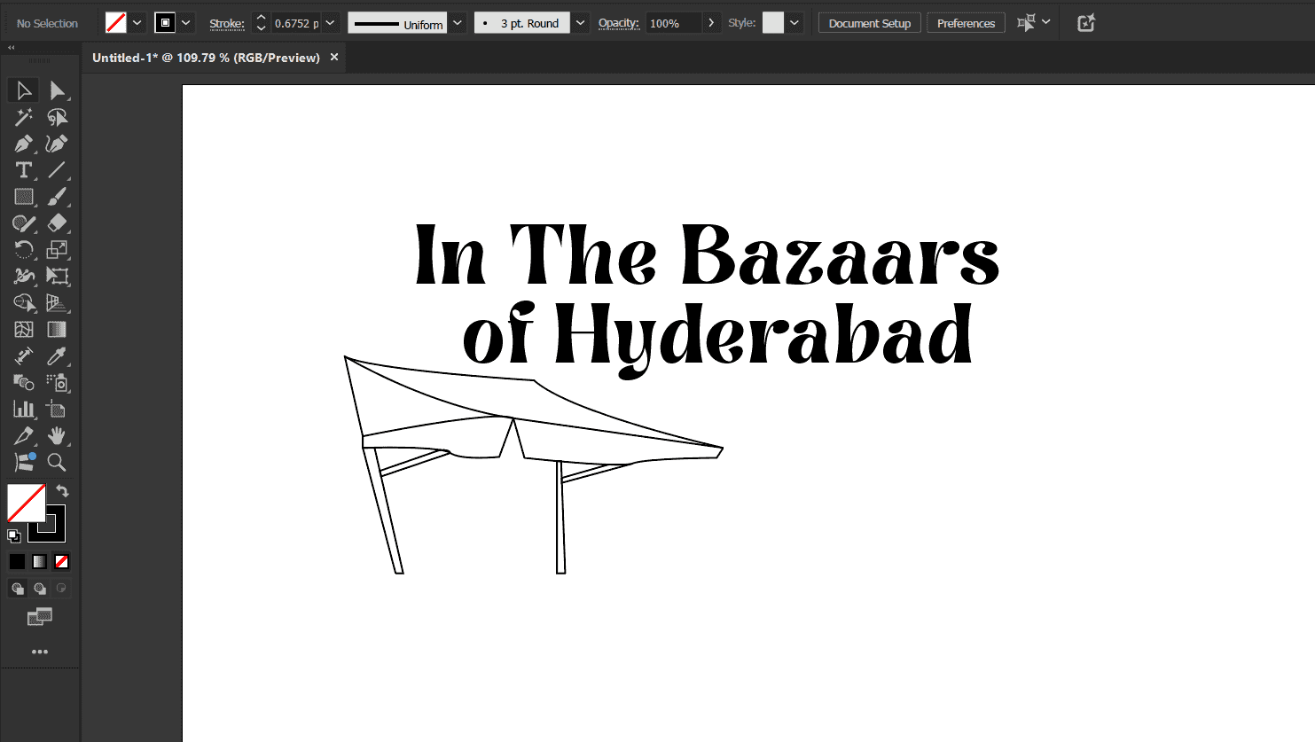Select the Width/Warp tool
Screen dimensions: 1315x742
click(x=24, y=277)
